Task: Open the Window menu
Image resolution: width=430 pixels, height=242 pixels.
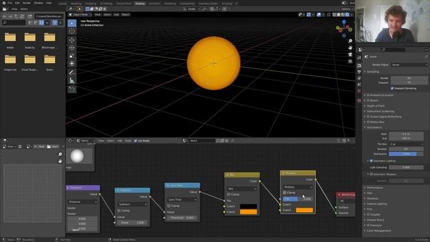Action: coord(38,3)
